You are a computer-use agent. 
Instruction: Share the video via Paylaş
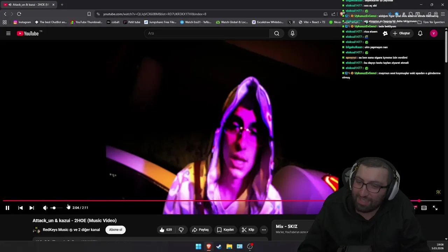tap(201, 230)
